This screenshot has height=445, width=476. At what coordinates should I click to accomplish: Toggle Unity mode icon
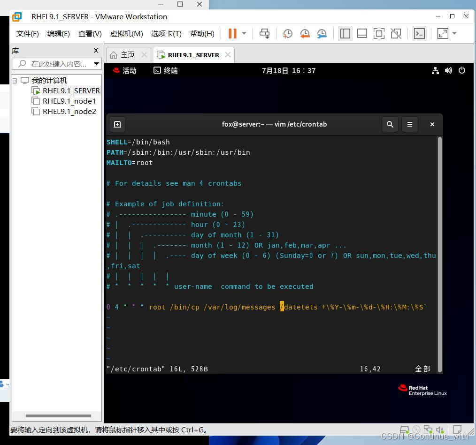tap(396, 33)
